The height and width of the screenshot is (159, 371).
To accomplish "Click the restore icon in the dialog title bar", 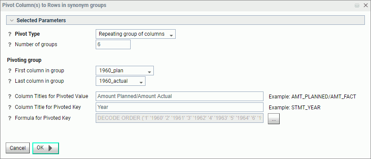I will pyautogui.click(x=357, y=5).
